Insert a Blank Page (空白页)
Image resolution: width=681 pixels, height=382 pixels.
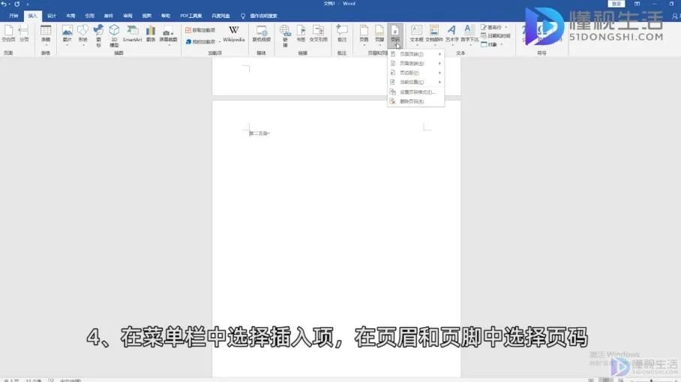click(8, 34)
